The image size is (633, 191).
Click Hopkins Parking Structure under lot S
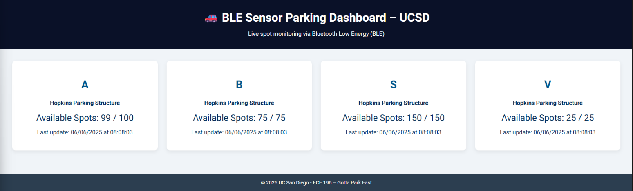tap(394, 103)
